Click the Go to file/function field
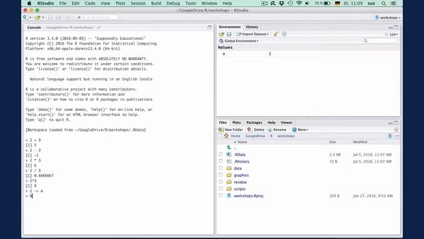424x239 pixels. [x=97, y=17]
